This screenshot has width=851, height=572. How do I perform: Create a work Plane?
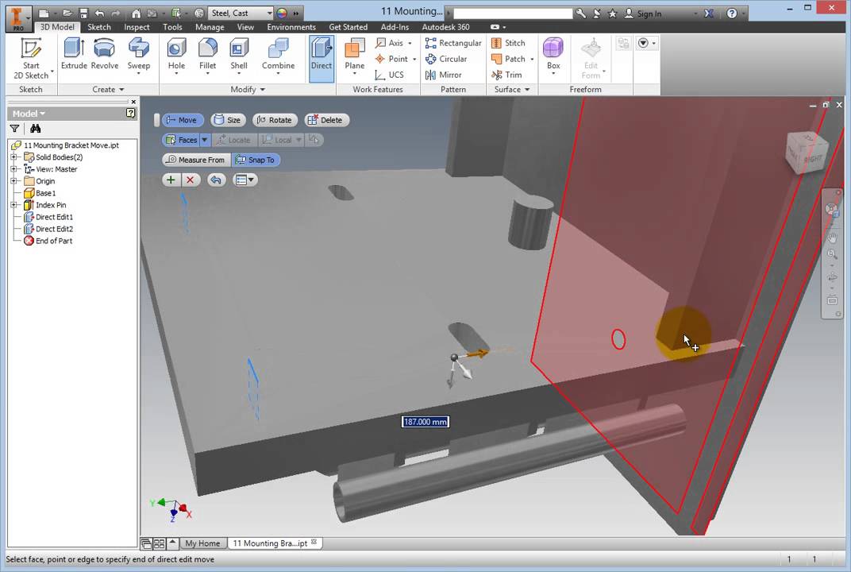(x=354, y=56)
